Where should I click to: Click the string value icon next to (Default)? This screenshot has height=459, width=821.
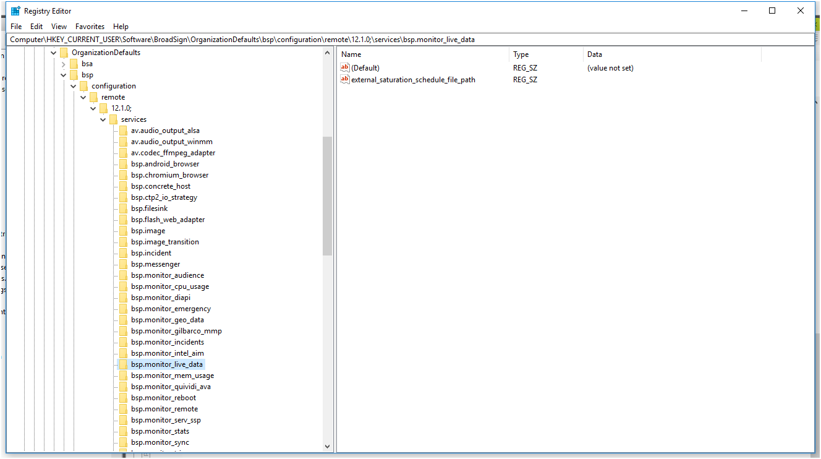click(x=345, y=67)
